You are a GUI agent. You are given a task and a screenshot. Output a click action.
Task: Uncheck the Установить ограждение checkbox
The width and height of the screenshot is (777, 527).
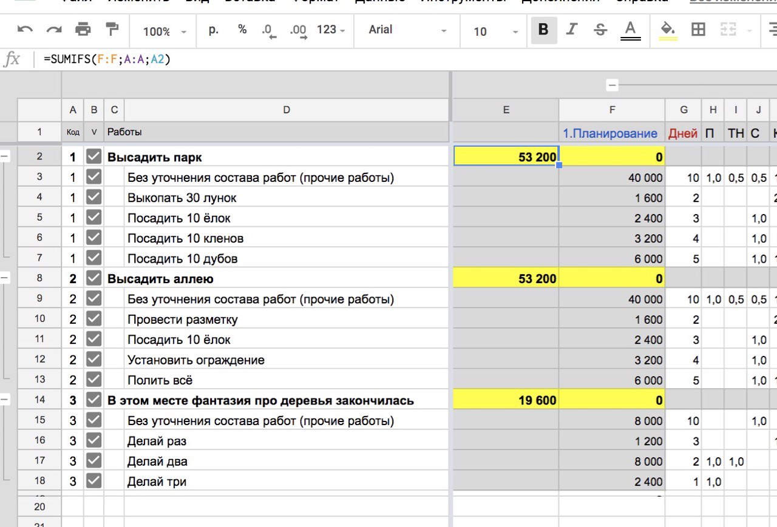pos(93,360)
